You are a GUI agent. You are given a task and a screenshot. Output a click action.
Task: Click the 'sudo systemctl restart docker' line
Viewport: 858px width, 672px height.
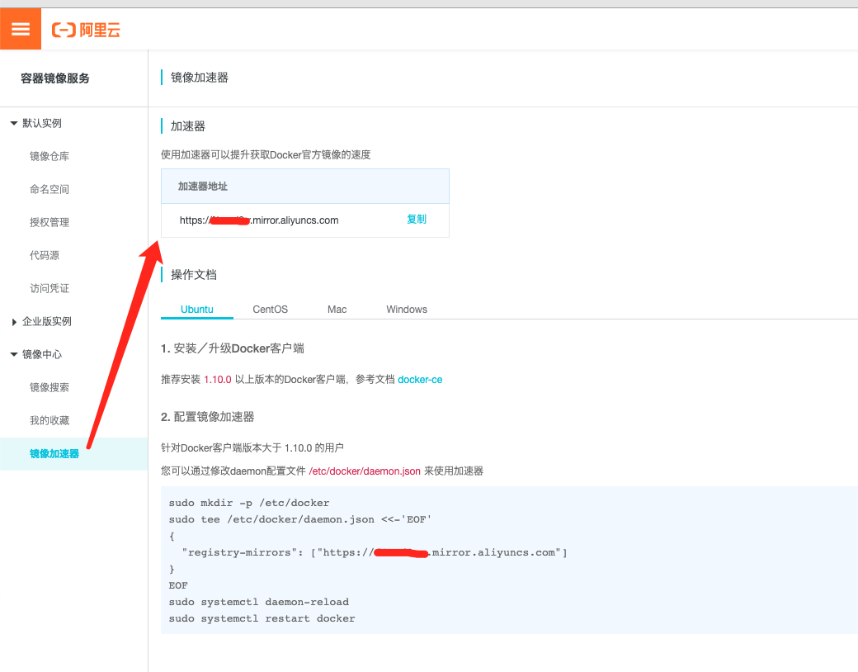coord(262,618)
